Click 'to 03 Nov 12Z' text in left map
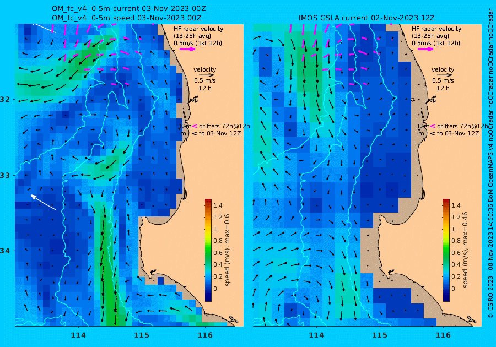This screenshot has width=496, height=347. pyautogui.click(x=220, y=134)
